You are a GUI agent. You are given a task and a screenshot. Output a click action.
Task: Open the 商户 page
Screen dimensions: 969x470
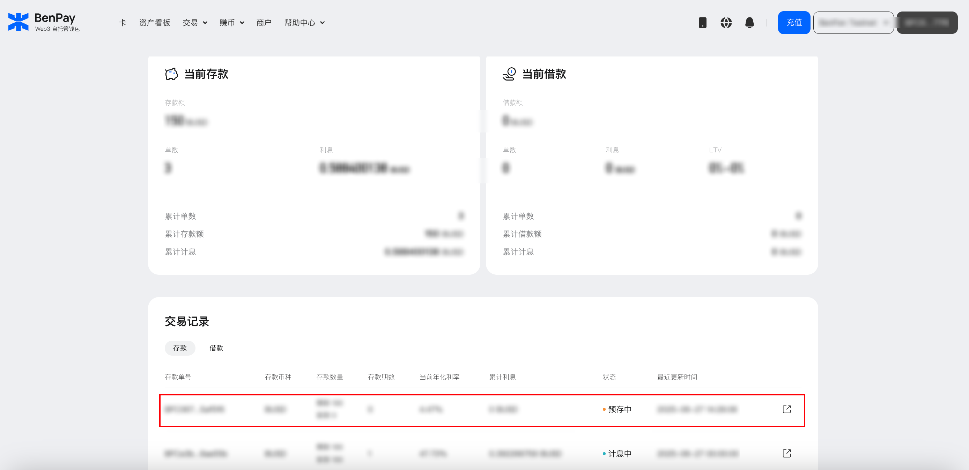tap(264, 23)
